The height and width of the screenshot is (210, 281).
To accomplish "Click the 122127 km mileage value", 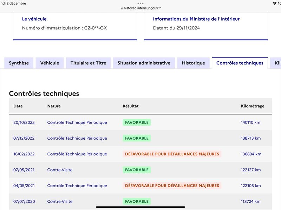I will pyautogui.click(x=251, y=170).
